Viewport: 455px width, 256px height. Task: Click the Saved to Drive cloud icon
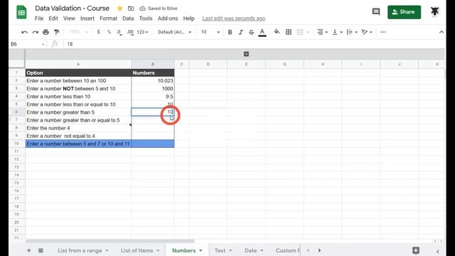point(142,9)
